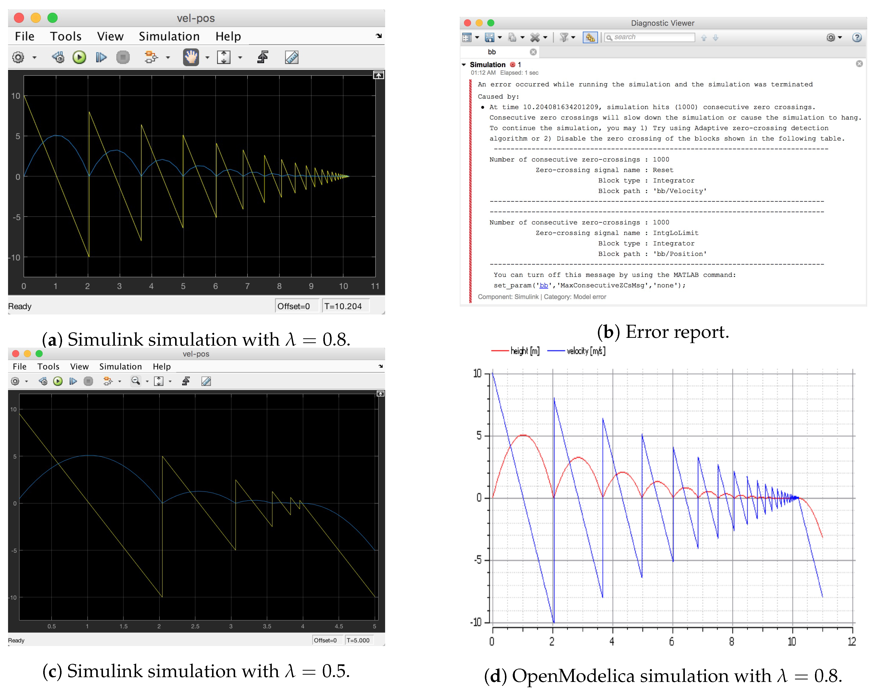Image resolution: width=875 pixels, height=694 pixels.
Task: Click Run button in top vel-pos scope
Action: pos(79,57)
